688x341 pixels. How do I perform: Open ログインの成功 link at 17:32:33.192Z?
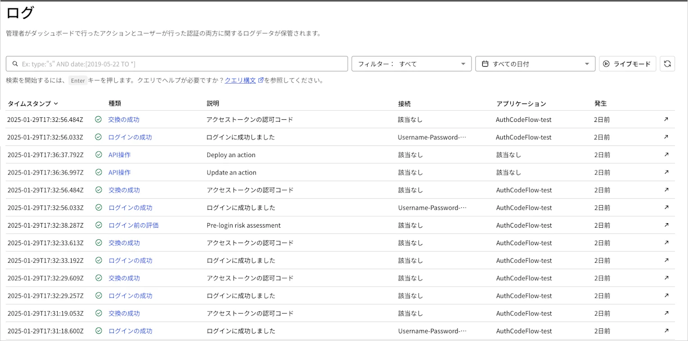click(130, 260)
